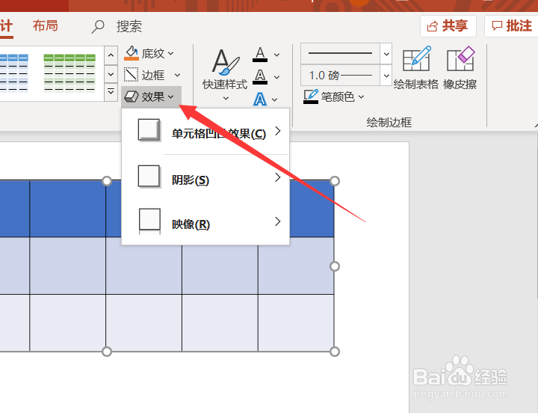Open the 底纹 shading paint bucket

point(131,53)
